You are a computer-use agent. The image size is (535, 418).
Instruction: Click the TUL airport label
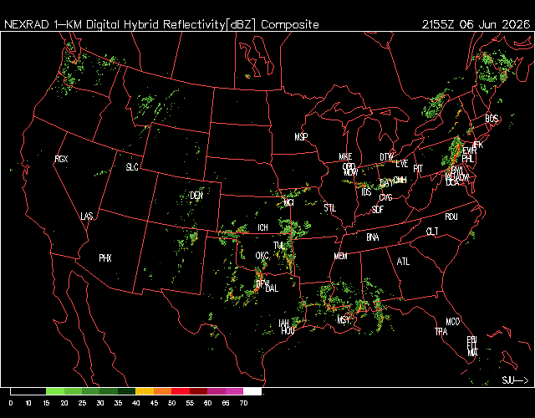coord(278,246)
